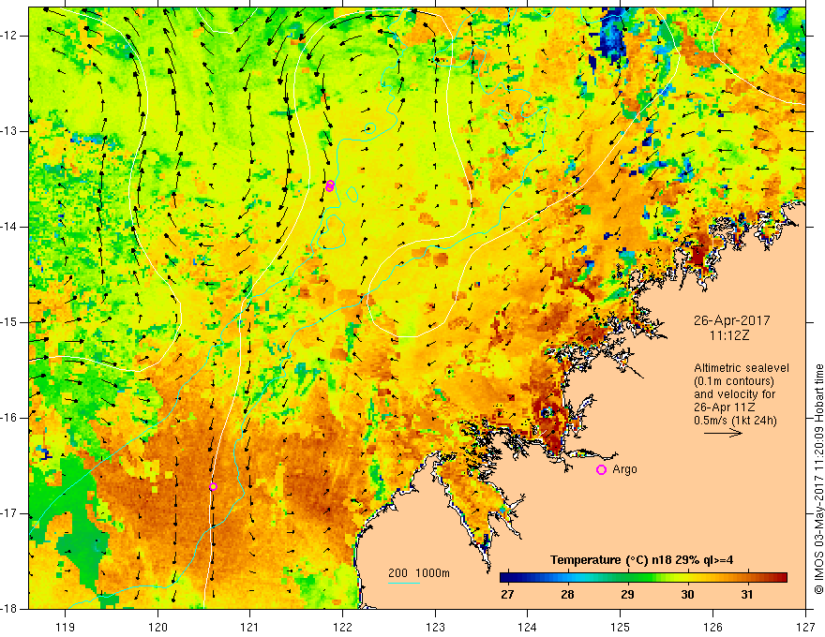Click longitude axis label '120'
The image size is (825, 637).
point(157,627)
